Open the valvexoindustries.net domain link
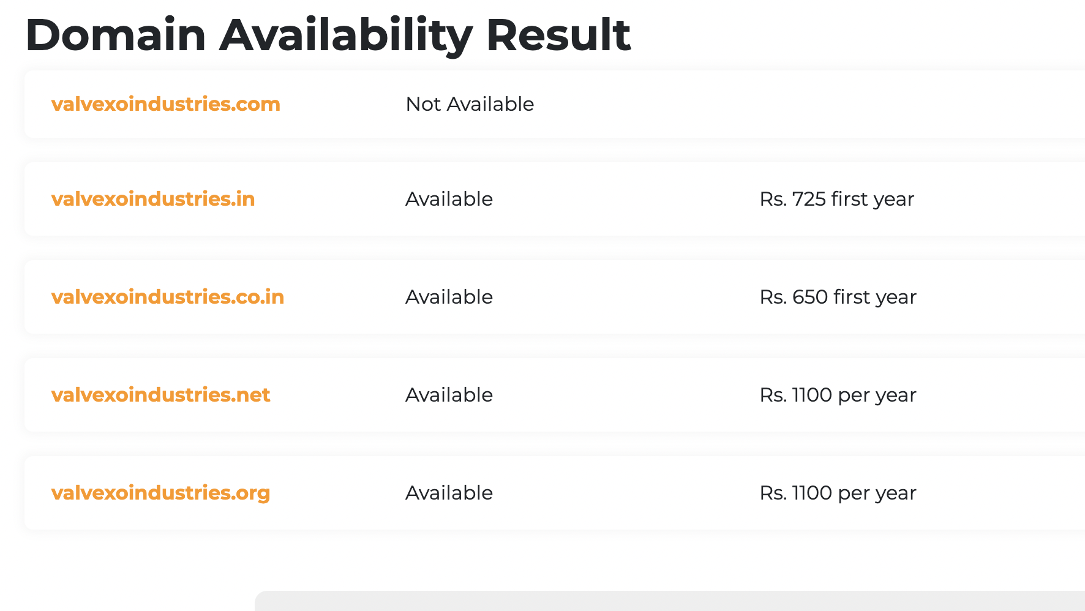 (x=160, y=395)
